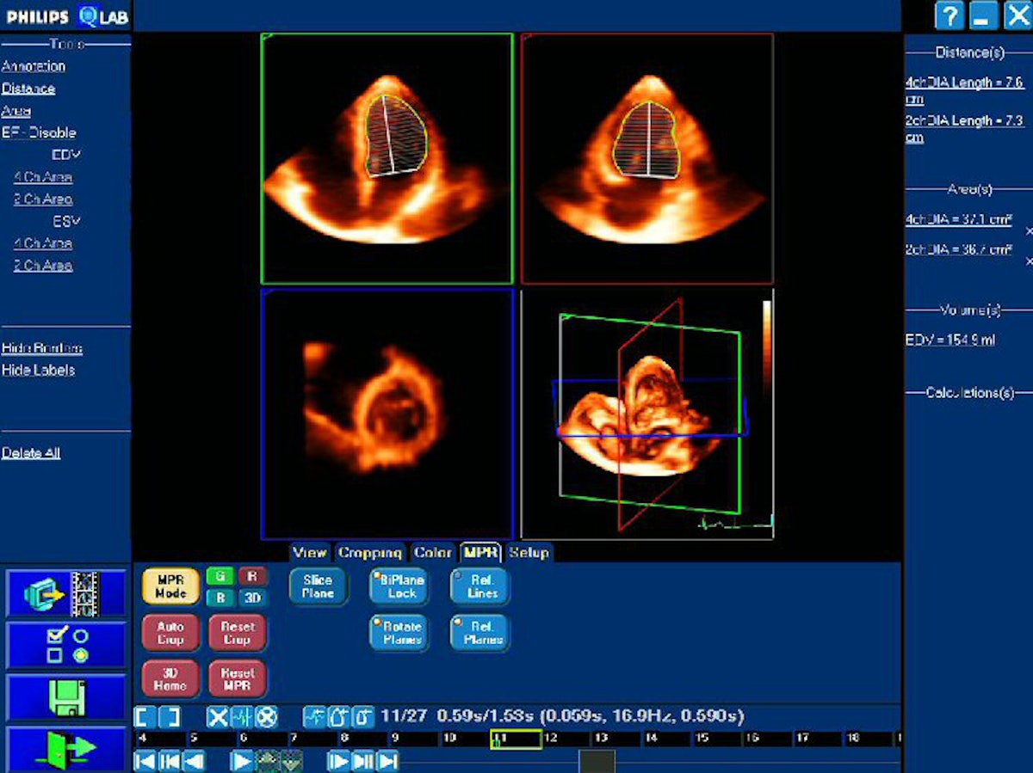Switch to the Cropping tab

[370, 553]
